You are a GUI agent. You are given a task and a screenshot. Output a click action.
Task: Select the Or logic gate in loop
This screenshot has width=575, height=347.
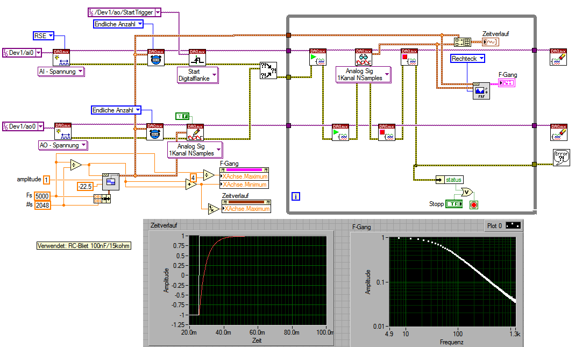(466, 192)
